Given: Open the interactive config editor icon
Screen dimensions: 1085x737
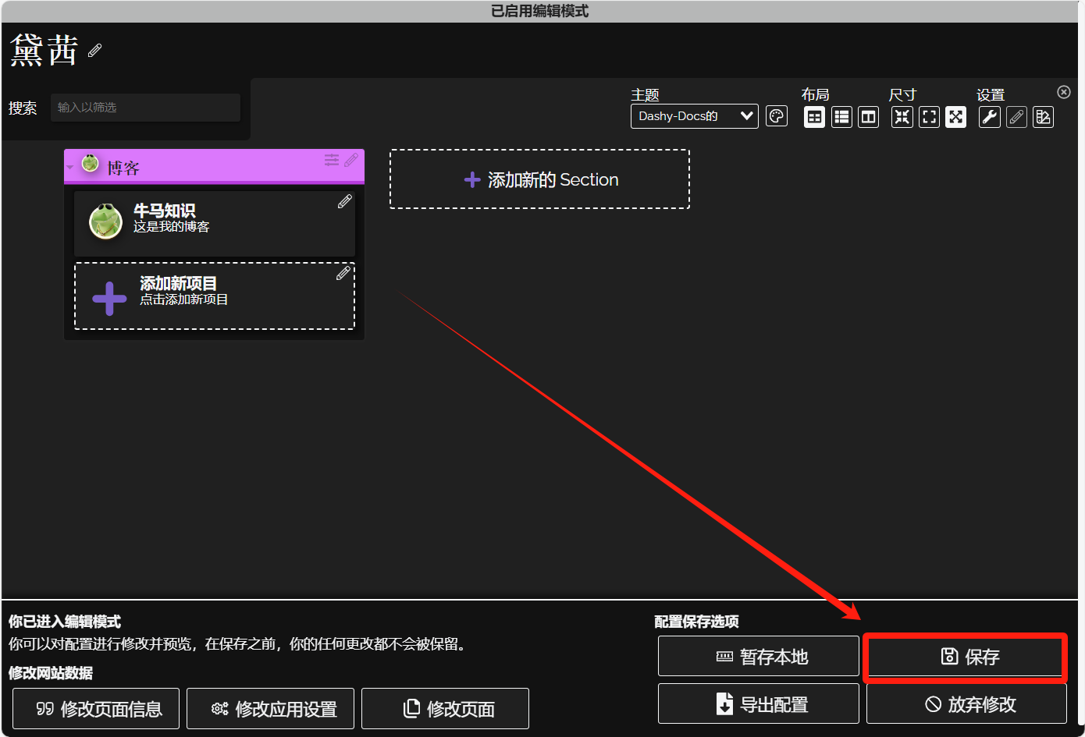Looking at the screenshot, I should [1043, 117].
